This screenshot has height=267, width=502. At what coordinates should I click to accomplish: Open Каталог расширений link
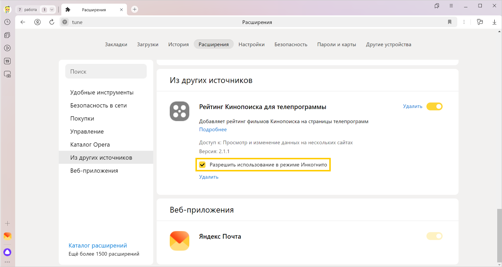pyautogui.click(x=98, y=246)
